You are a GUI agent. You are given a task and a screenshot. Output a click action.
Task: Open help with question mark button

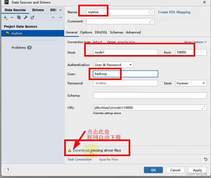(8, 170)
